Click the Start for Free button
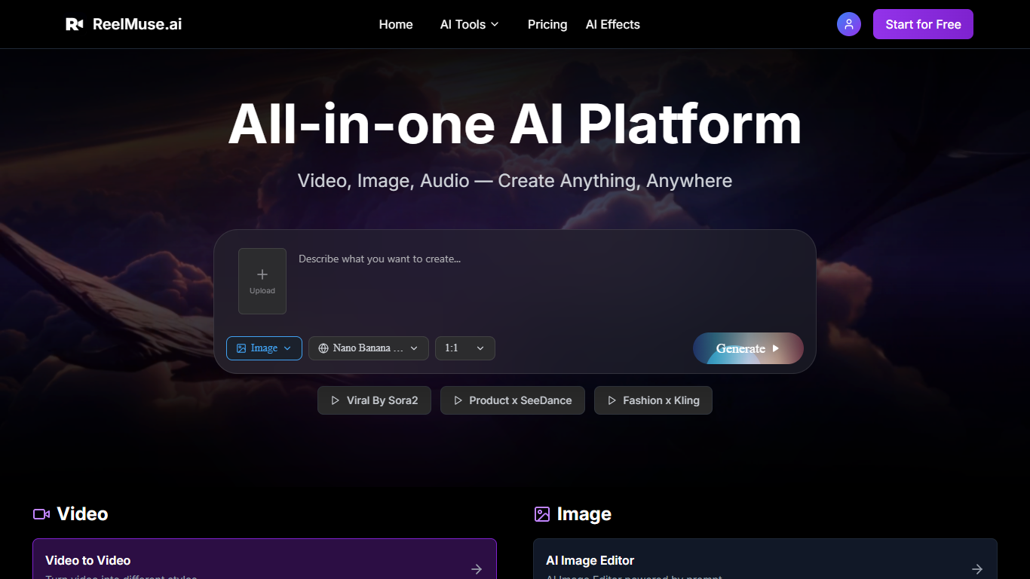This screenshot has width=1030, height=579. pos(923,23)
